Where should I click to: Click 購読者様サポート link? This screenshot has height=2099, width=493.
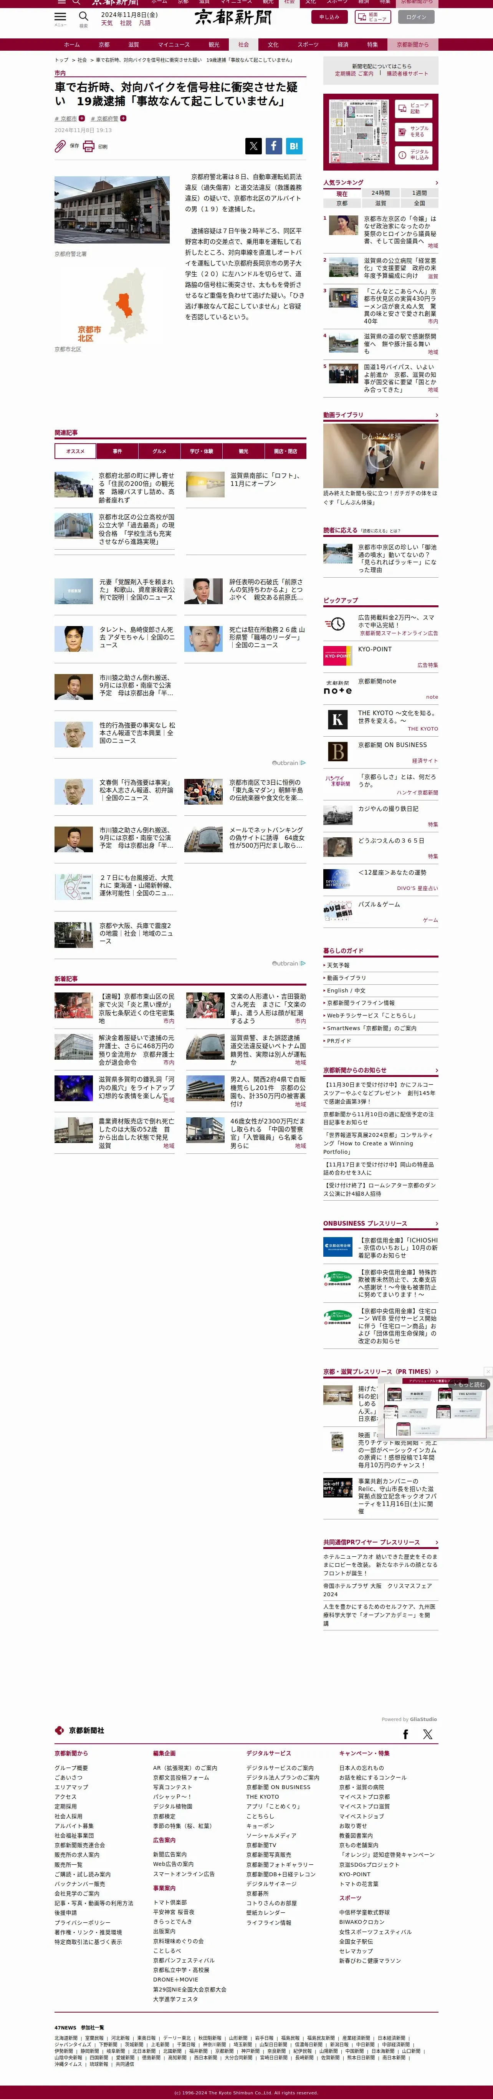click(407, 73)
